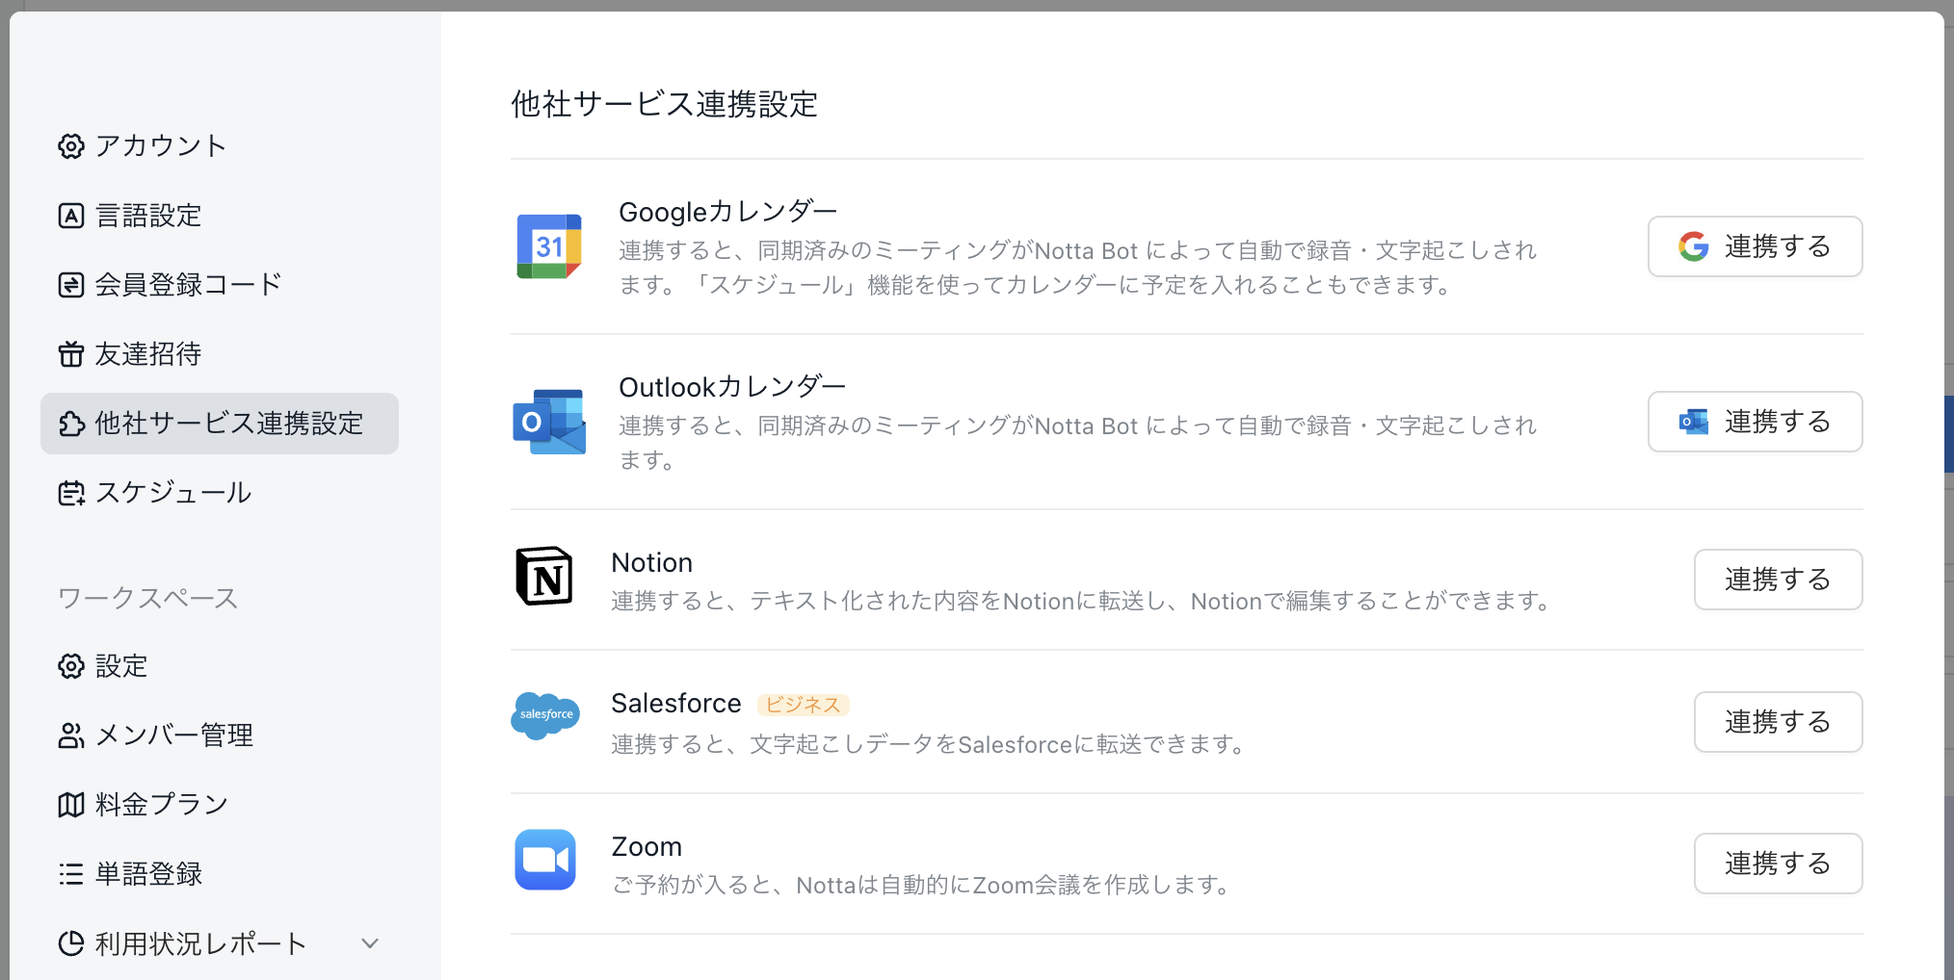Image resolution: width=1954 pixels, height=980 pixels.
Task: Click the Outlook Calendar icon
Action: click(548, 421)
